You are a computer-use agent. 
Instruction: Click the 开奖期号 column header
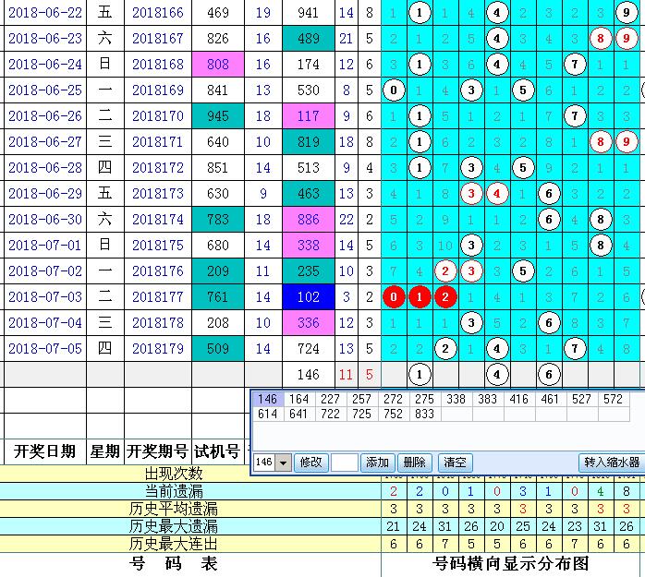pyautogui.click(x=157, y=451)
